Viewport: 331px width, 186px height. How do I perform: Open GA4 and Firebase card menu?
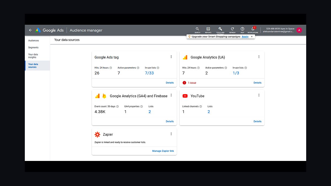pyautogui.click(x=171, y=95)
